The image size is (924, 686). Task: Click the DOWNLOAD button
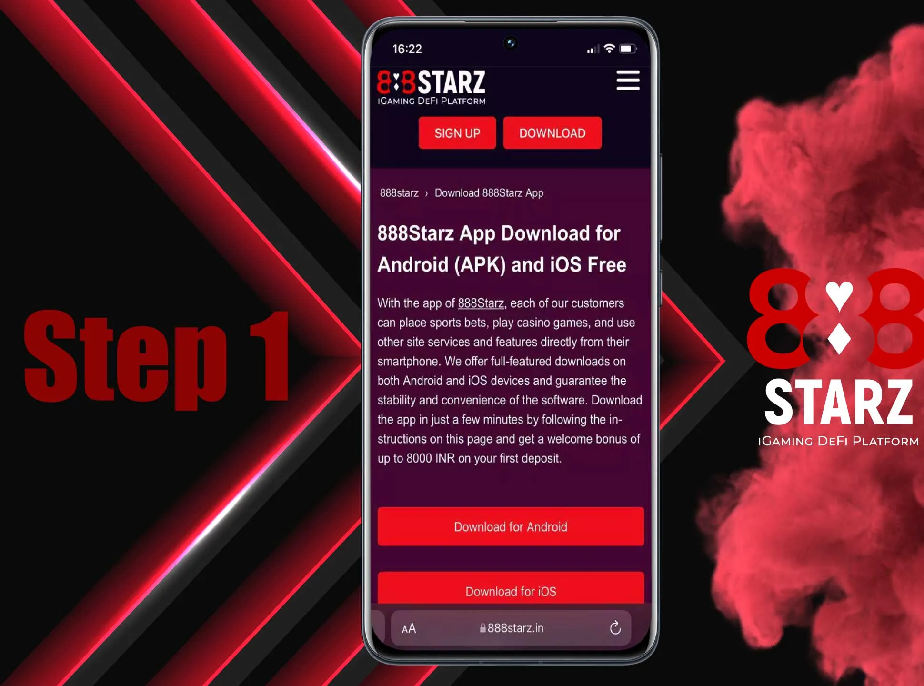(x=551, y=132)
